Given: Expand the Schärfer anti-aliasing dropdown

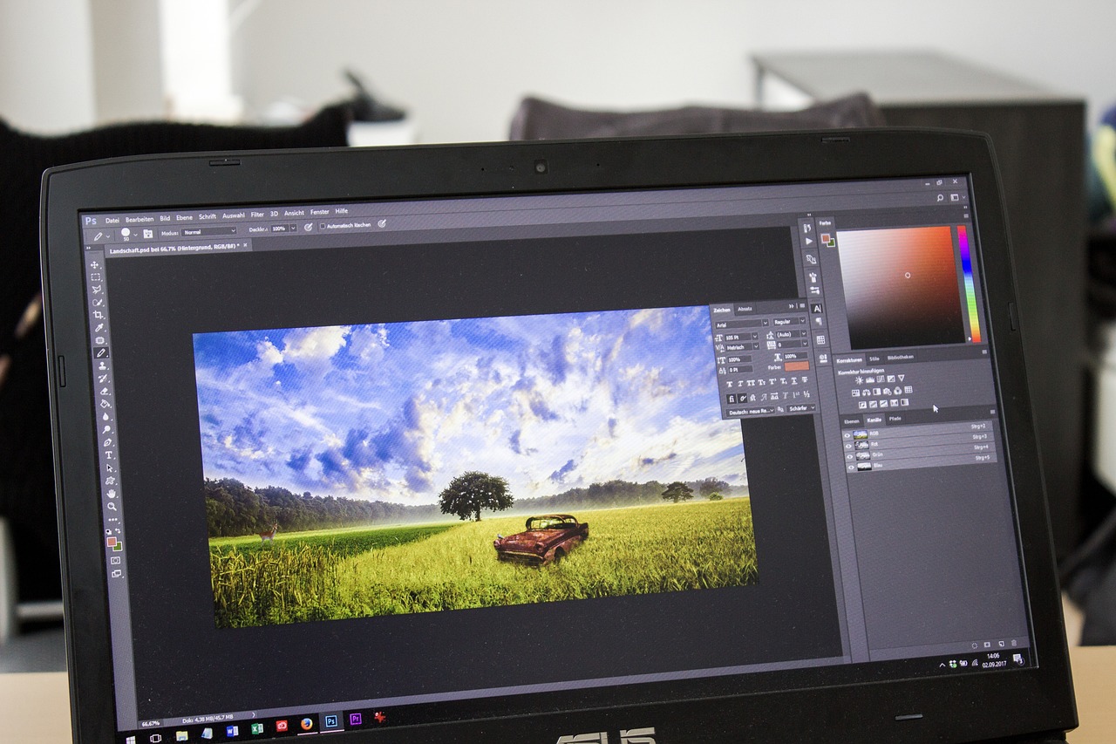Looking at the screenshot, I should (x=801, y=407).
